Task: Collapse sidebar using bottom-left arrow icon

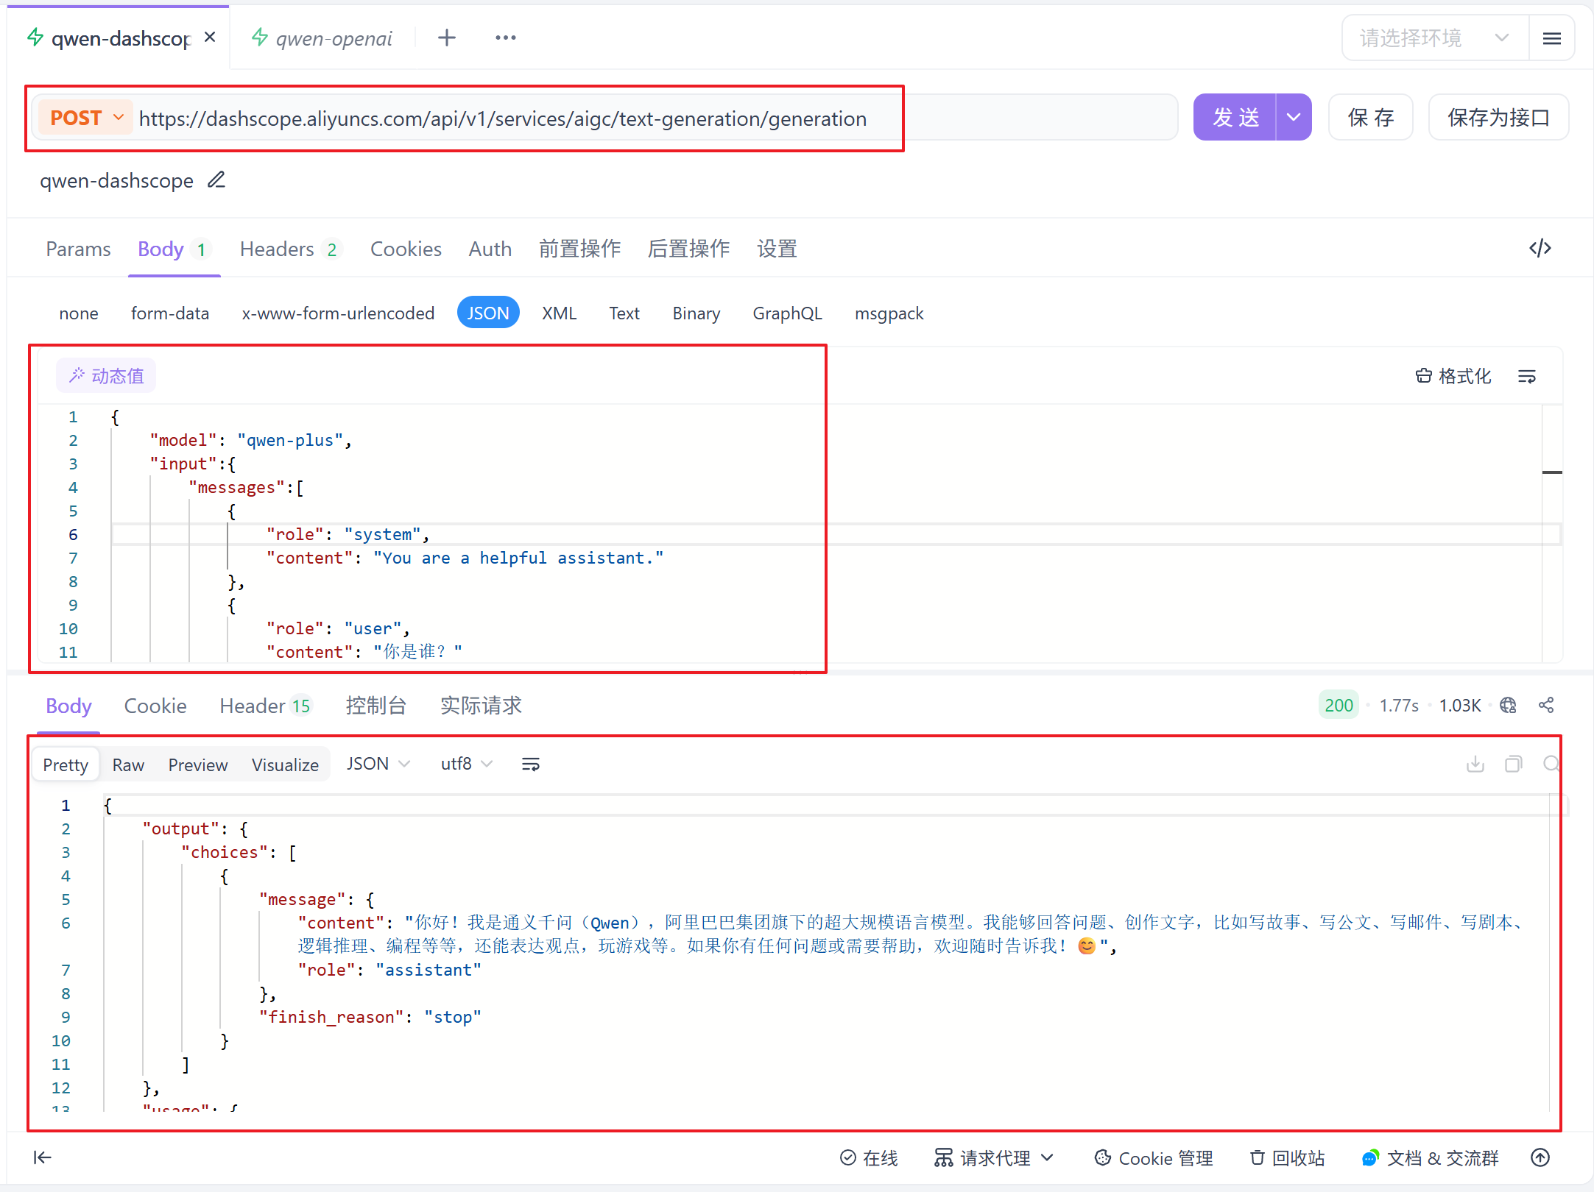Action: [43, 1157]
